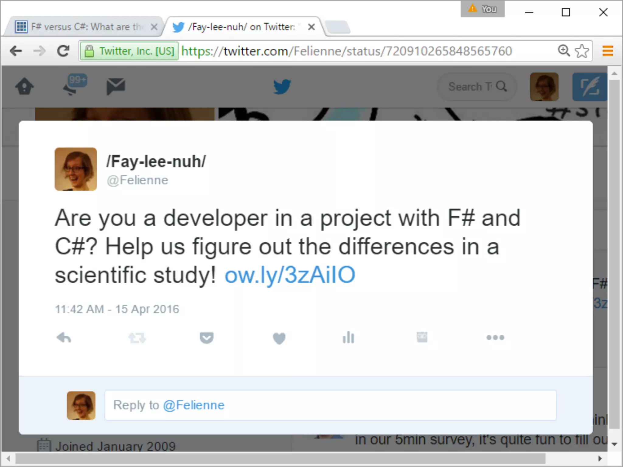Click the reply arrow icon under tweet
Image resolution: width=623 pixels, height=467 pixels.
64,337
